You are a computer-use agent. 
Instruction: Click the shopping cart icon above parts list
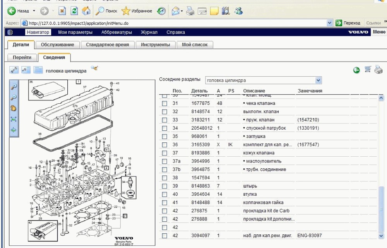[x=368, y=69]
